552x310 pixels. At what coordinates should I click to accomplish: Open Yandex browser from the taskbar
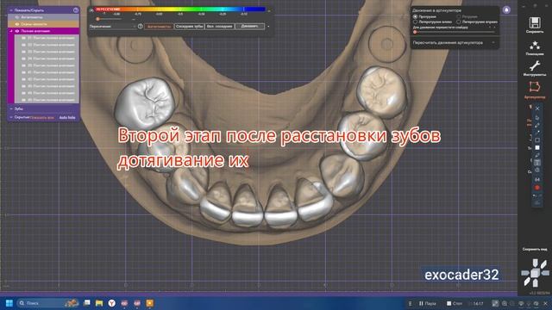(111, 303)
